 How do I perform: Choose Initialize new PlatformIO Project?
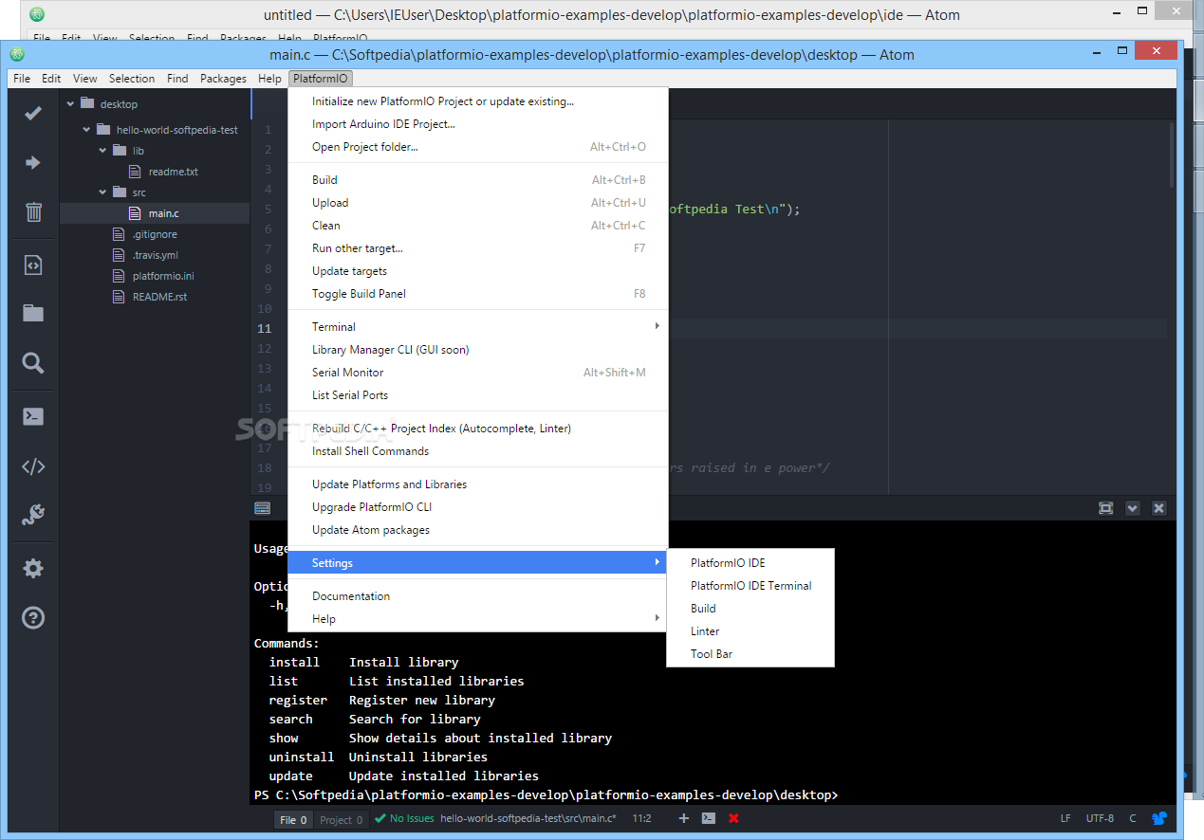click(x=478, y=100)
